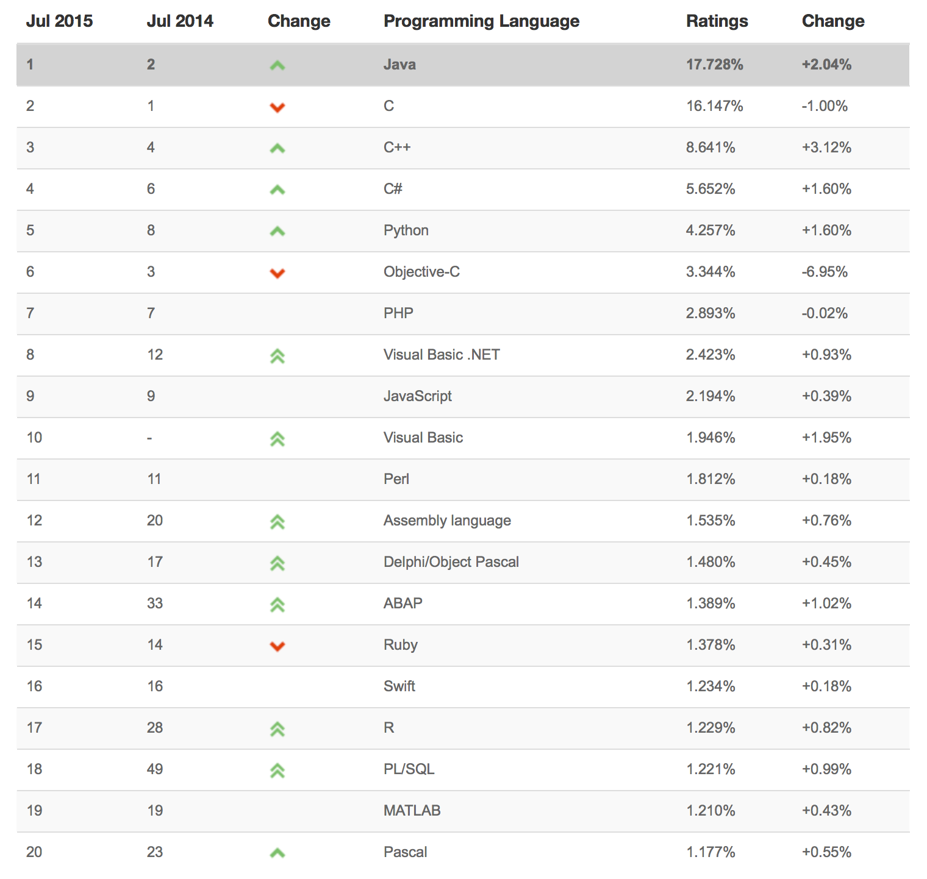Click the Jul 2014 column header
The image size is (927, 879).
[x=180, y=21]
